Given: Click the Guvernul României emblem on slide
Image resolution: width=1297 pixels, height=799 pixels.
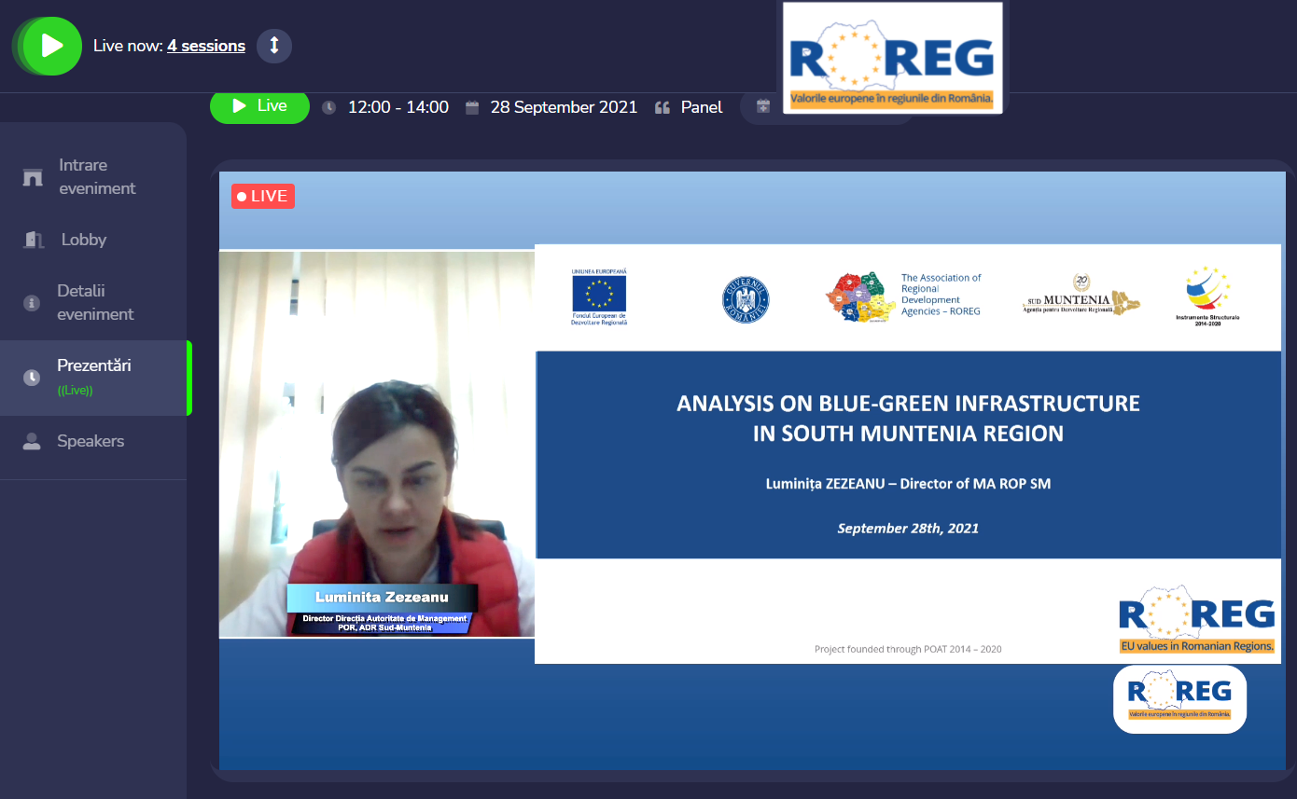Looking at the screenshot, I should (746, 299).
